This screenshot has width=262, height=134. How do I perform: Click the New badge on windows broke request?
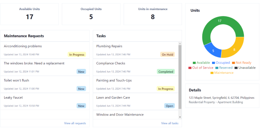tap(81, 72)
